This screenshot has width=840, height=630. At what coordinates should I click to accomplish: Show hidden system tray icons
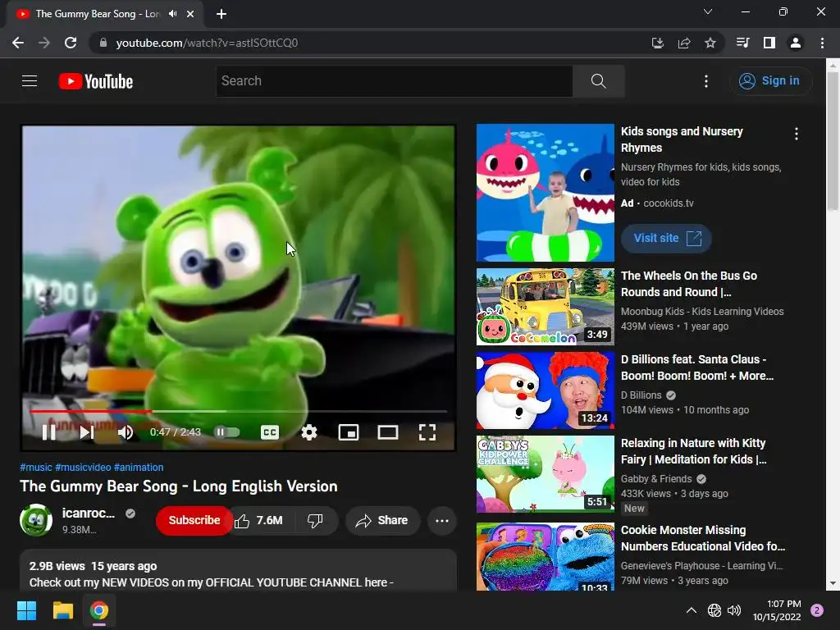(692, 610)
